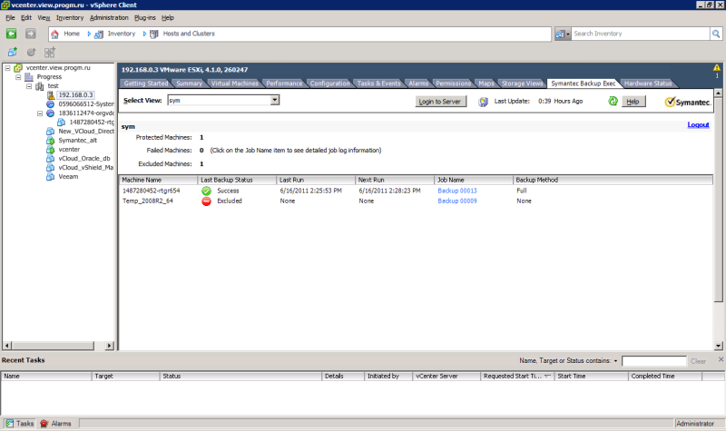Click the vCenter server icon in tree
The width and height of the screenshot is (726, 431).
[18, 67]
